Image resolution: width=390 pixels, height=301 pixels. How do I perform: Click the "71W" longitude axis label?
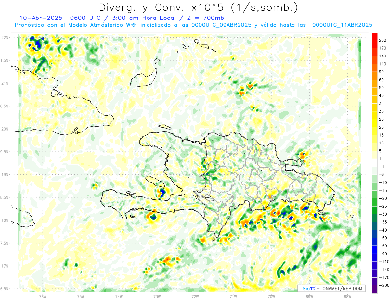(233, 296)
